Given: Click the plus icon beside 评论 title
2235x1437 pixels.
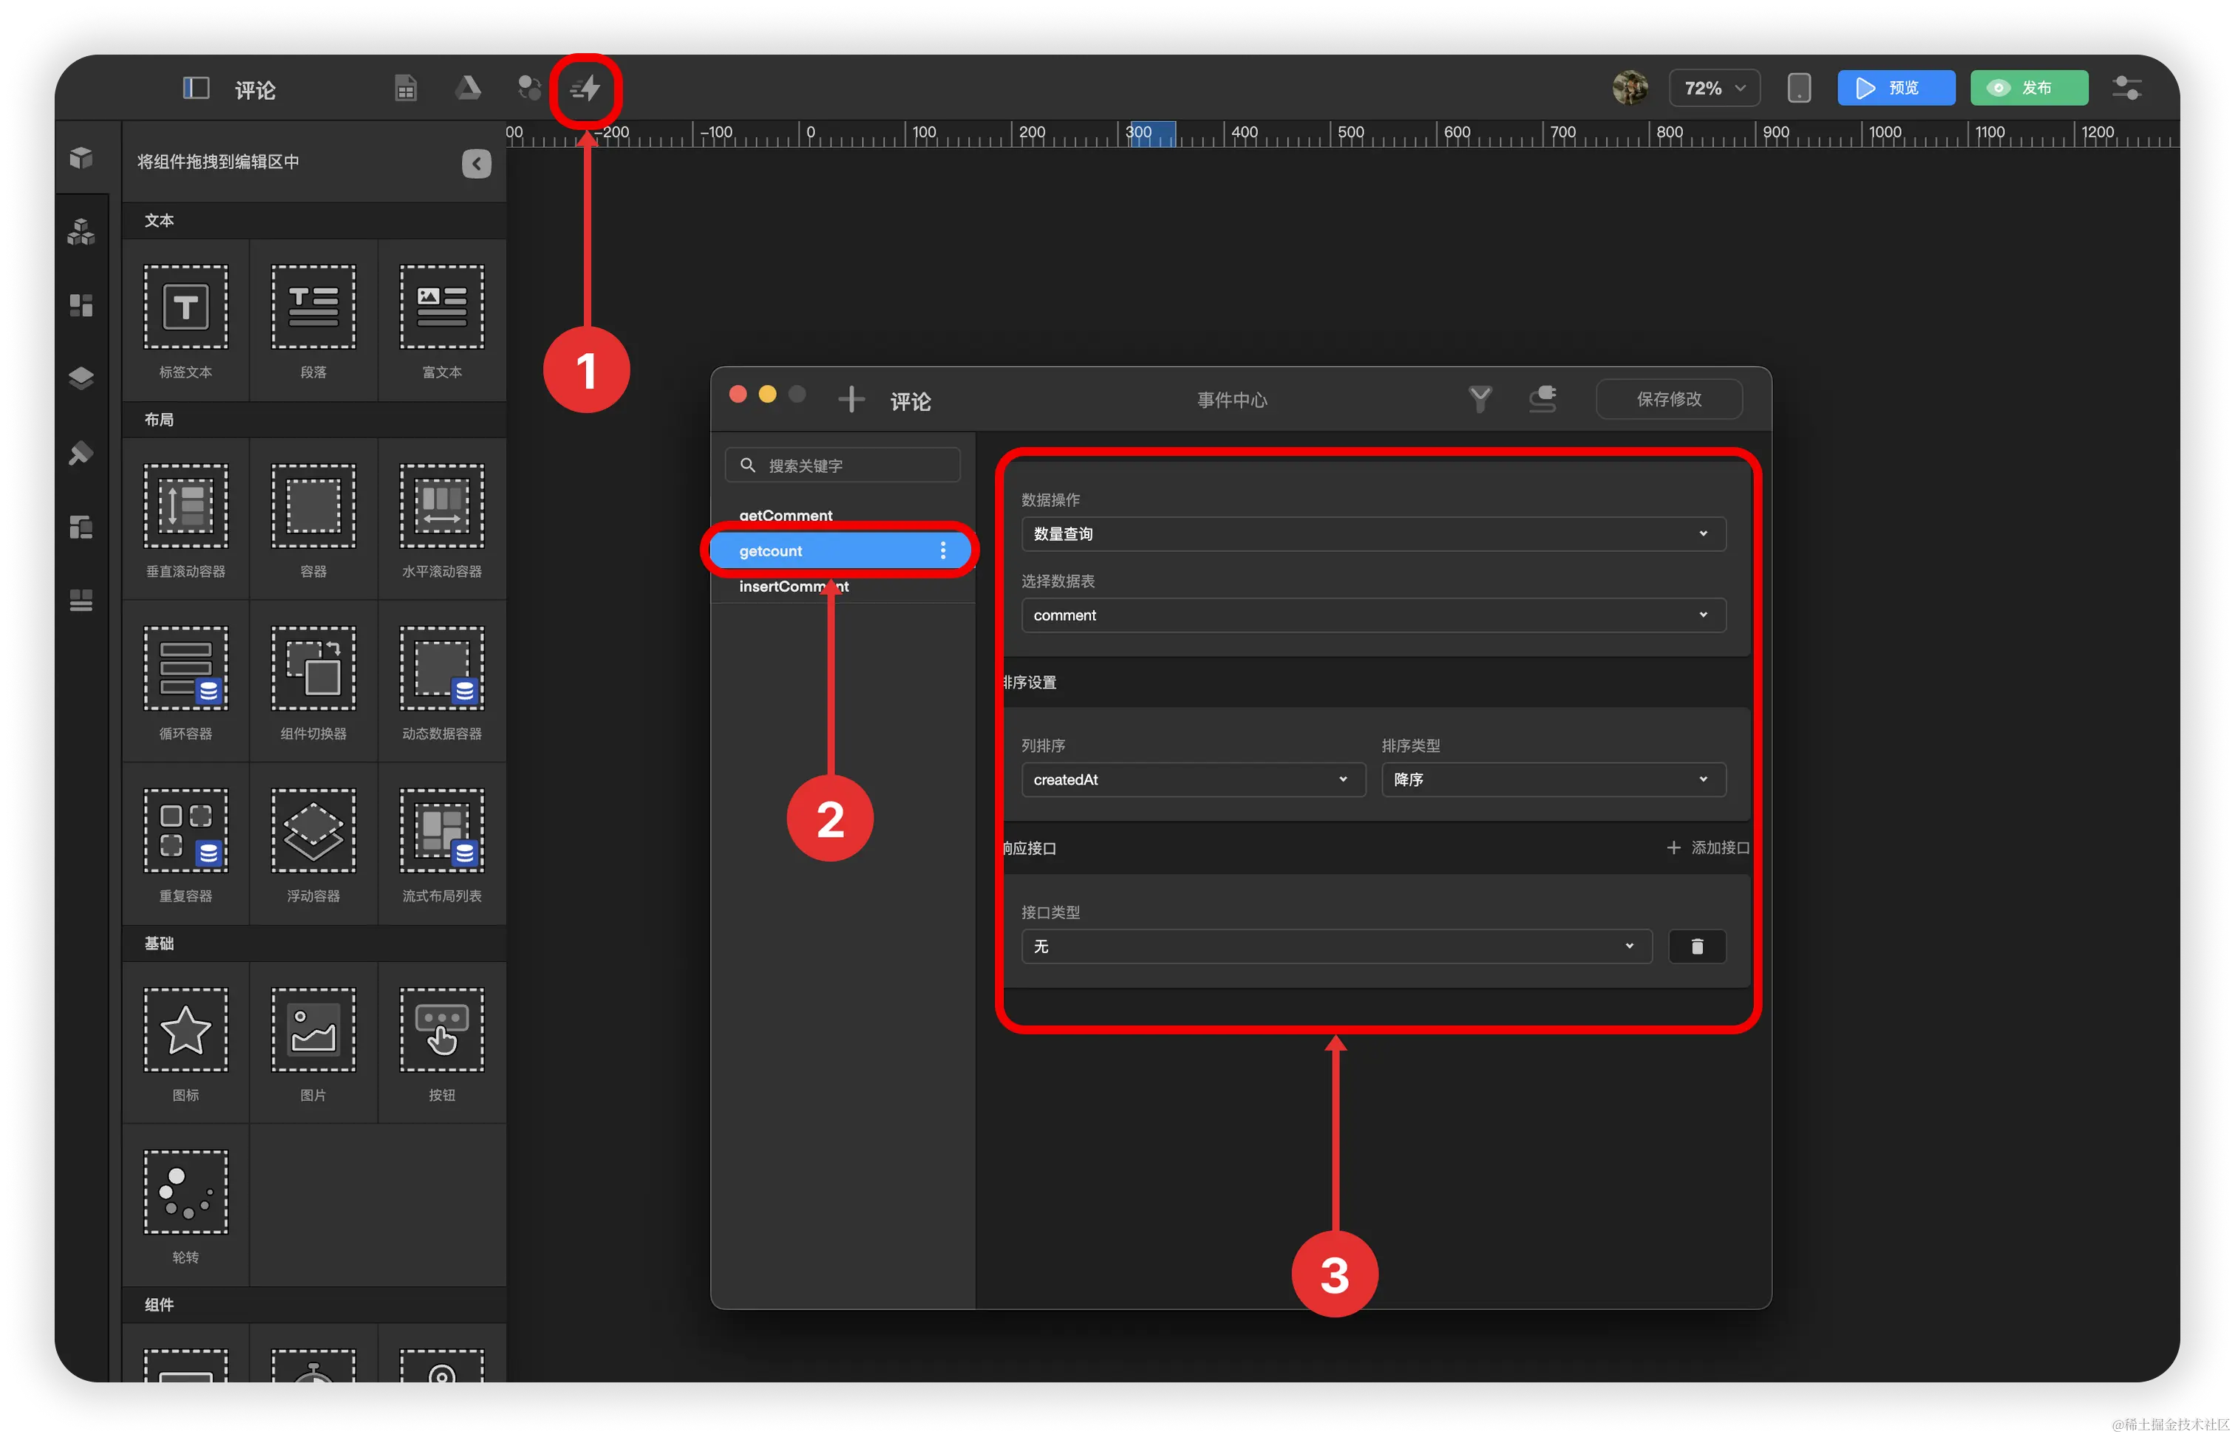Looking at the screenshot, I should click(850, 400).
